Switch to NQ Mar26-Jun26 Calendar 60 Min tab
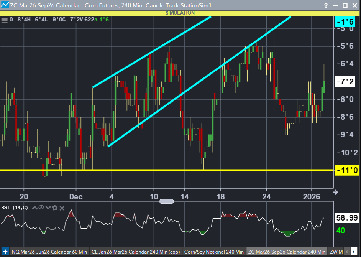Image resolution: width=361 pixels, height=257 pixels. click(49, 252)
